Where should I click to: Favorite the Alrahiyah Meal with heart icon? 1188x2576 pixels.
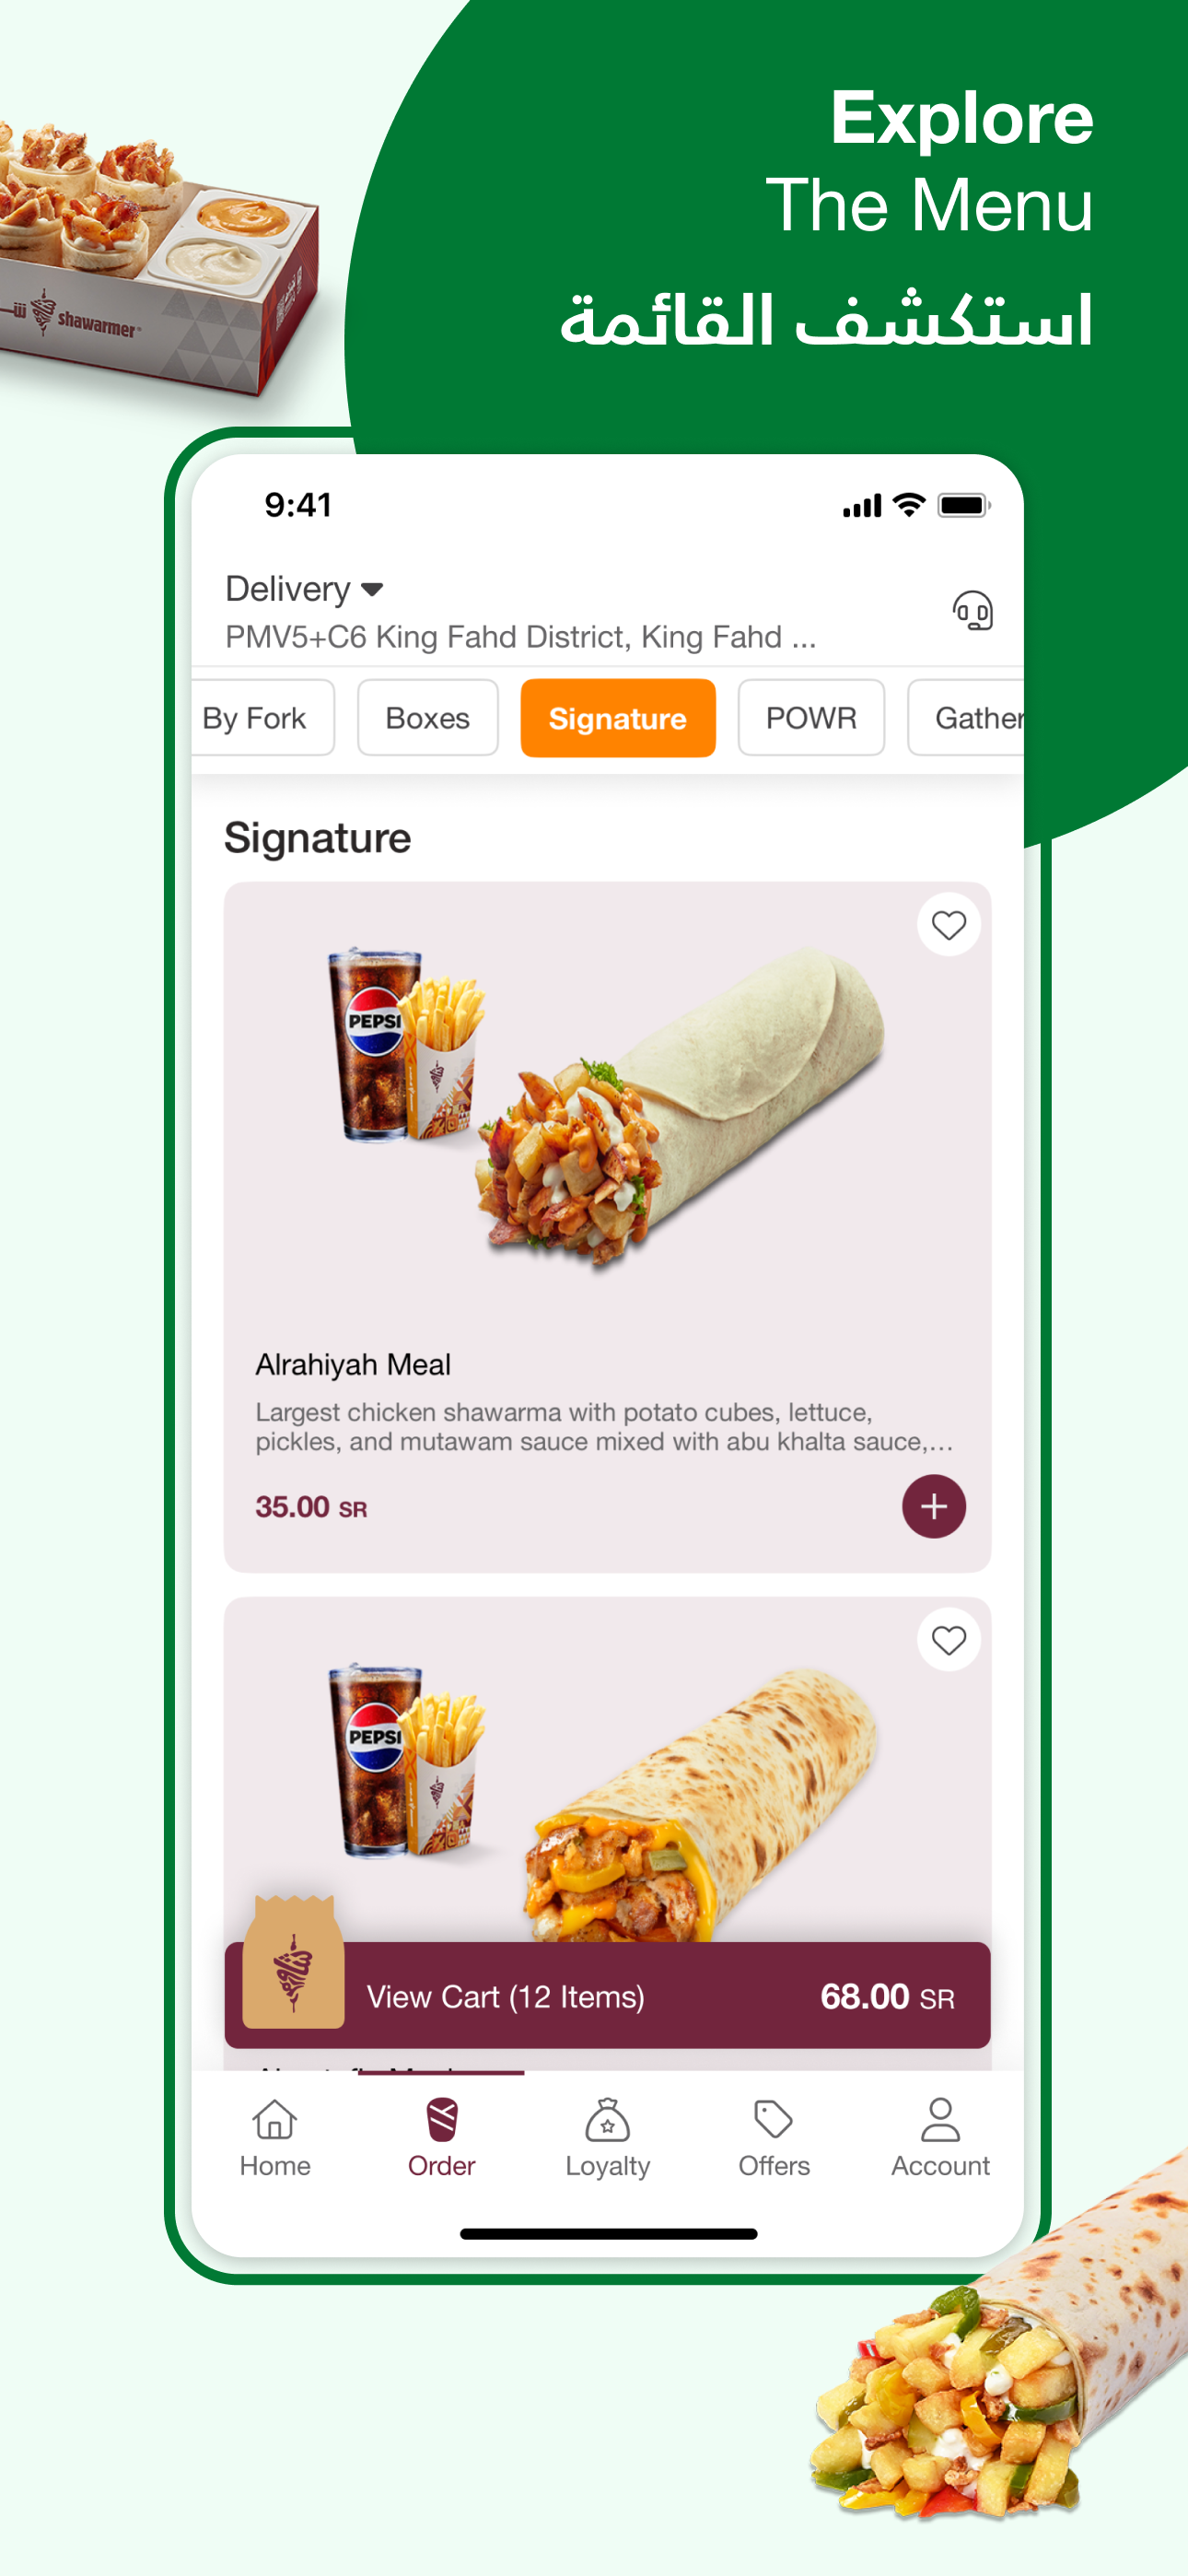pyautogui.click(x=948, y=925)
